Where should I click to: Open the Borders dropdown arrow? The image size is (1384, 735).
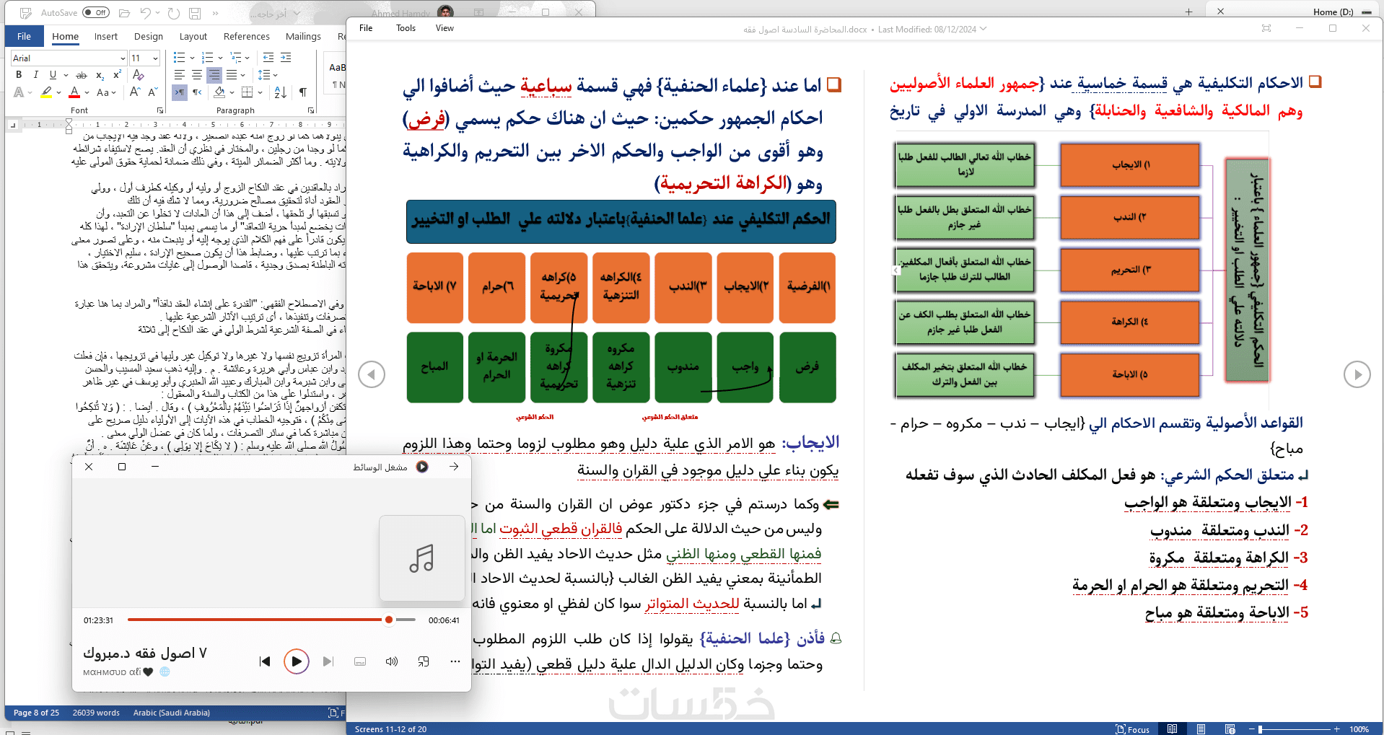coord(260,92)
